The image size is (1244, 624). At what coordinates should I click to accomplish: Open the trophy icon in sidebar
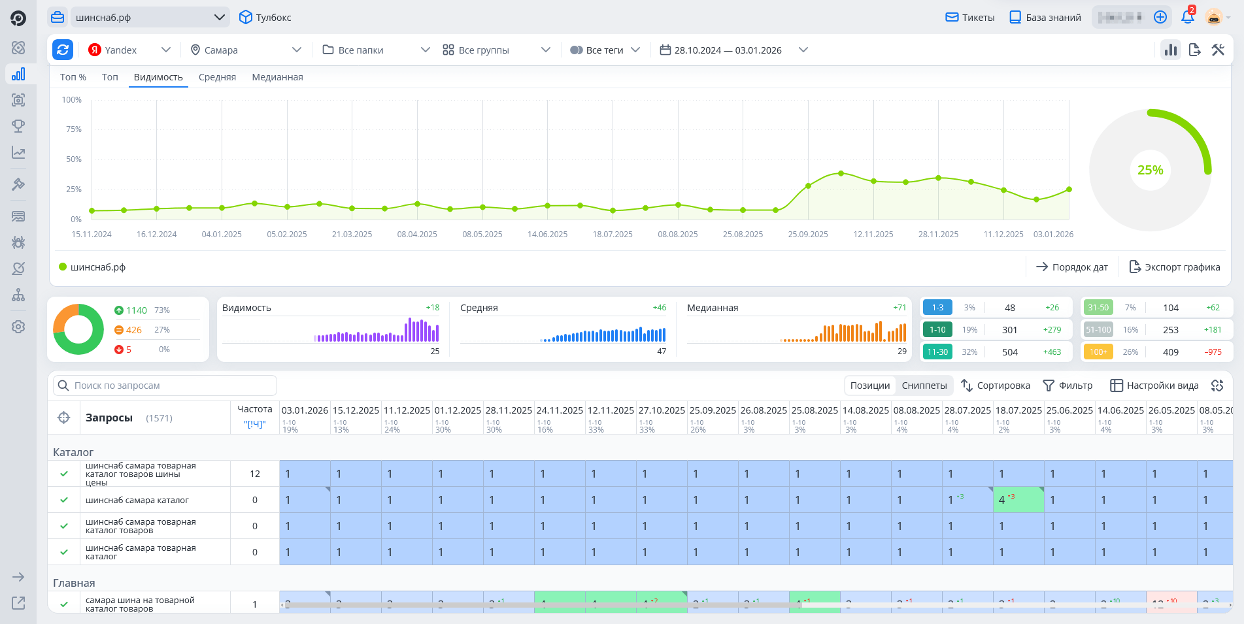[18, 126]
